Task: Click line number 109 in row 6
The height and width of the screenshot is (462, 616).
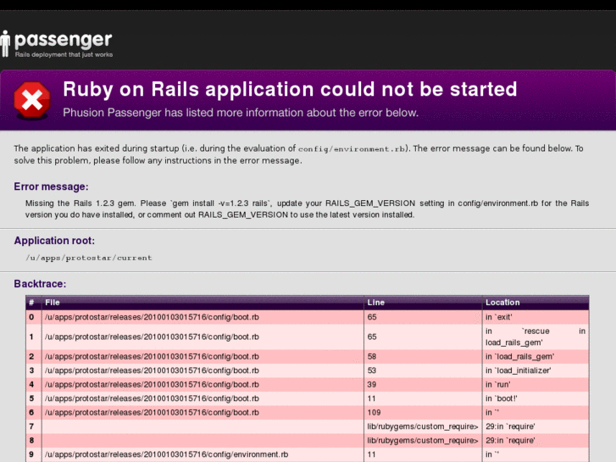Action: point(374,412)
